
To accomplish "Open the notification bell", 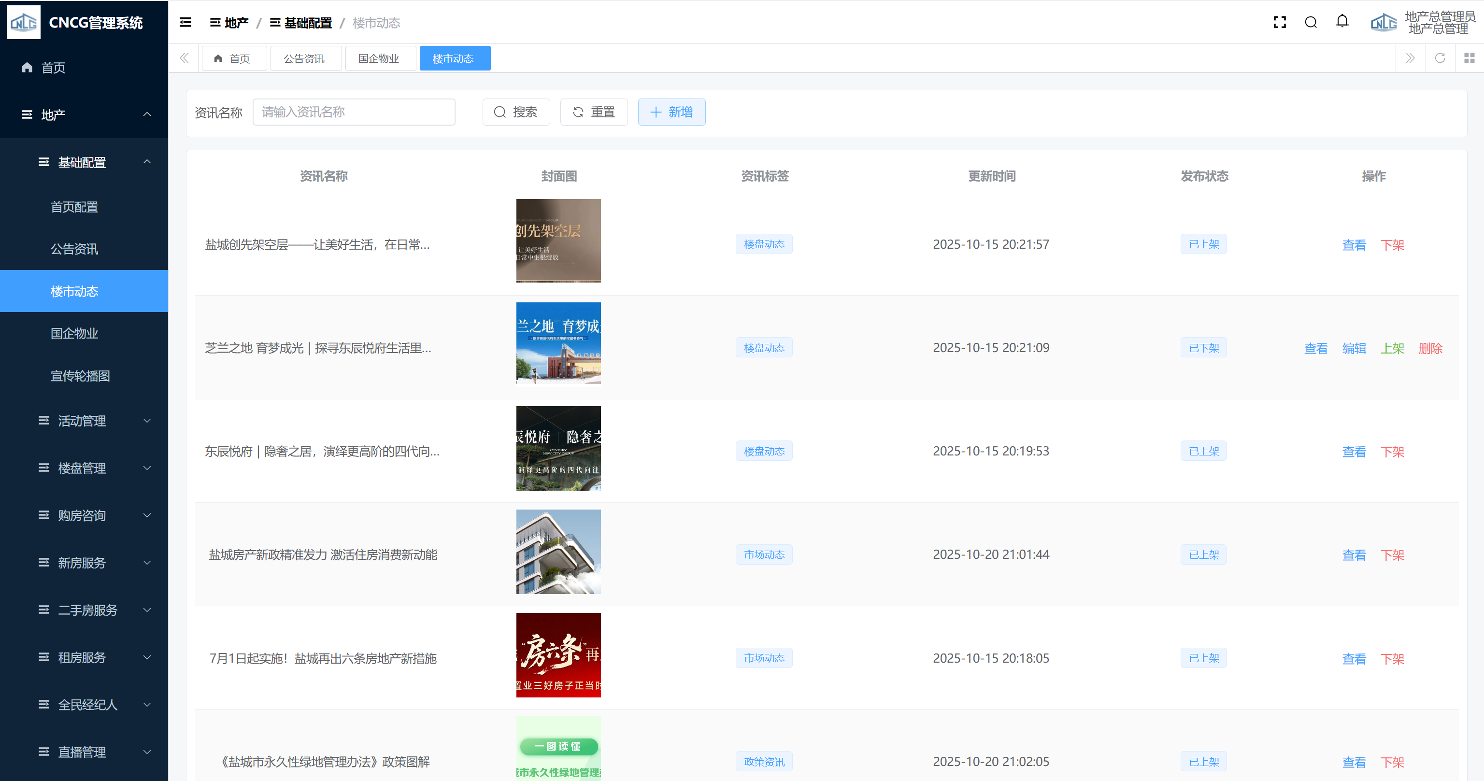I will click(x=1342, y=22).
